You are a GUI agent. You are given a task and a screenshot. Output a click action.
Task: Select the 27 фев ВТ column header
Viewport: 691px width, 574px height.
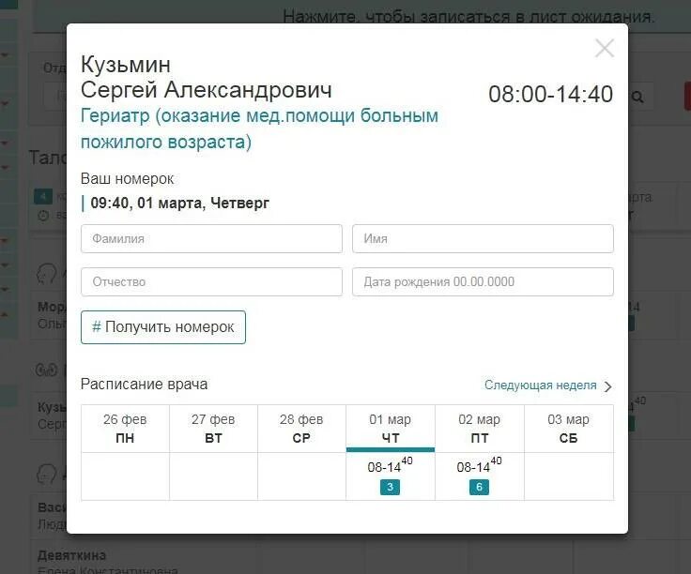click(213, 429)
